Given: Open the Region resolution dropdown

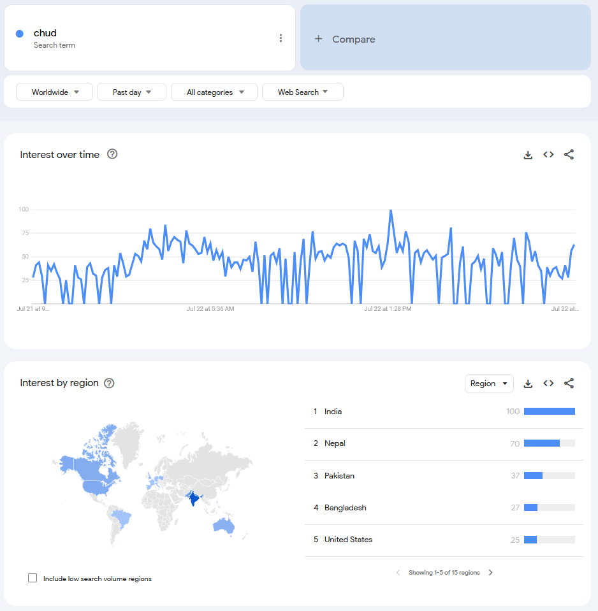Looking at the screenshot, I should [489, 384].
